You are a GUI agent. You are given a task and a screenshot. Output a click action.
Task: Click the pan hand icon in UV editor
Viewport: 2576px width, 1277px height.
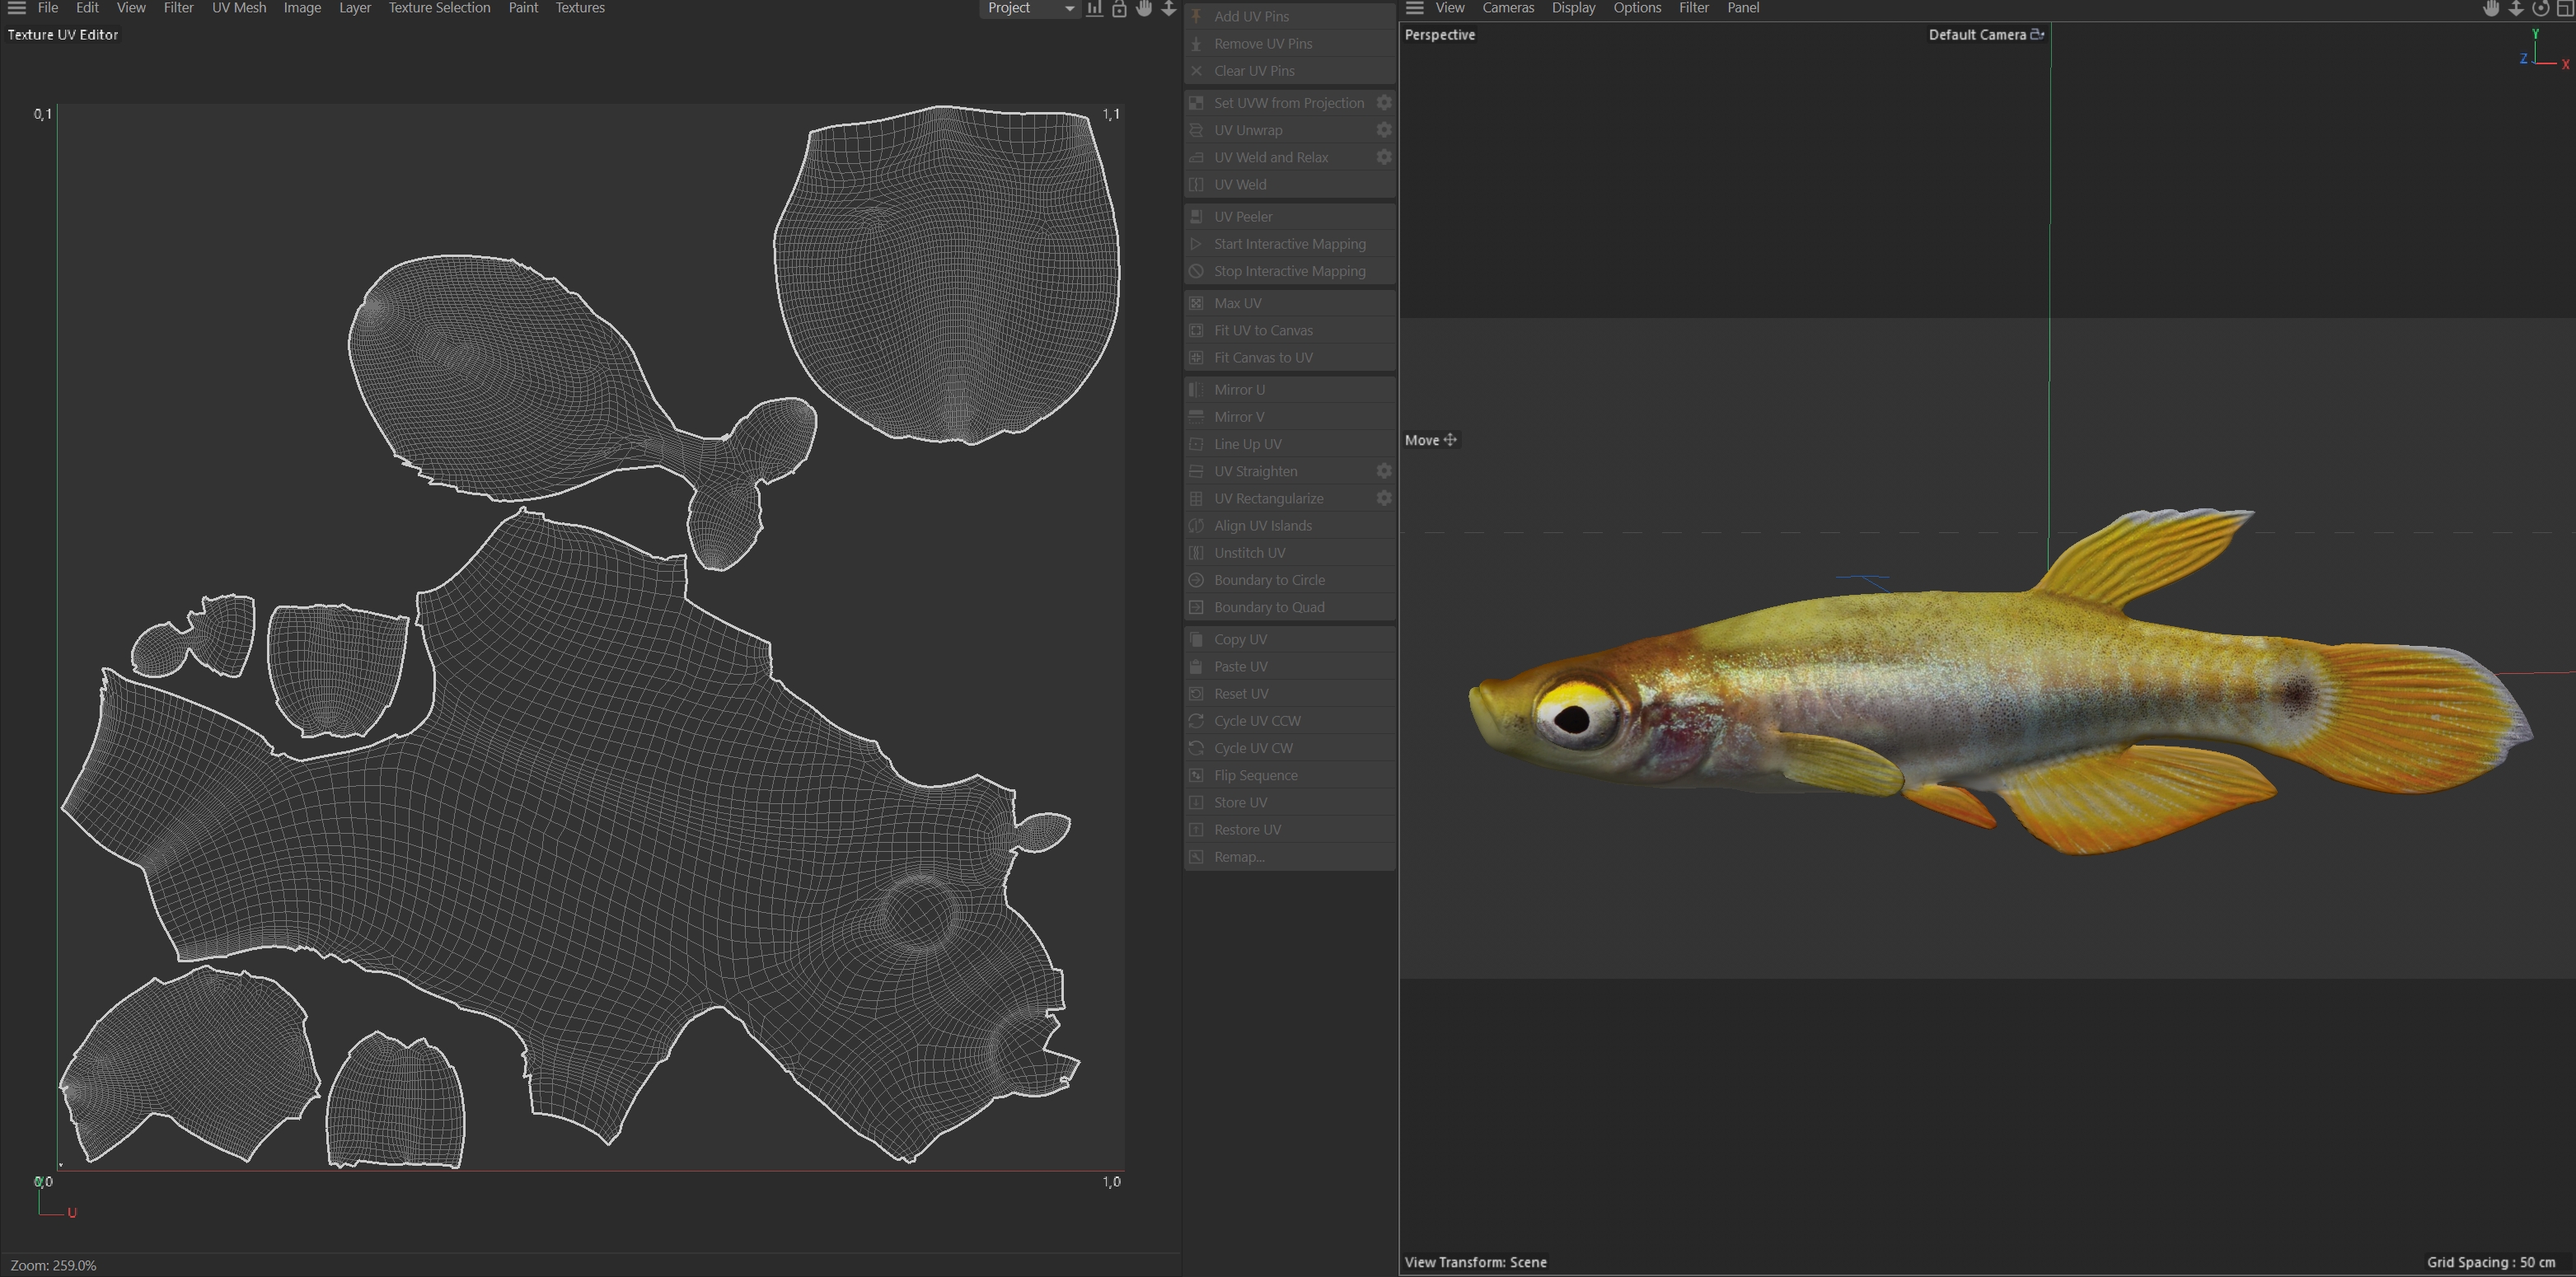(x=1144, y=8)
